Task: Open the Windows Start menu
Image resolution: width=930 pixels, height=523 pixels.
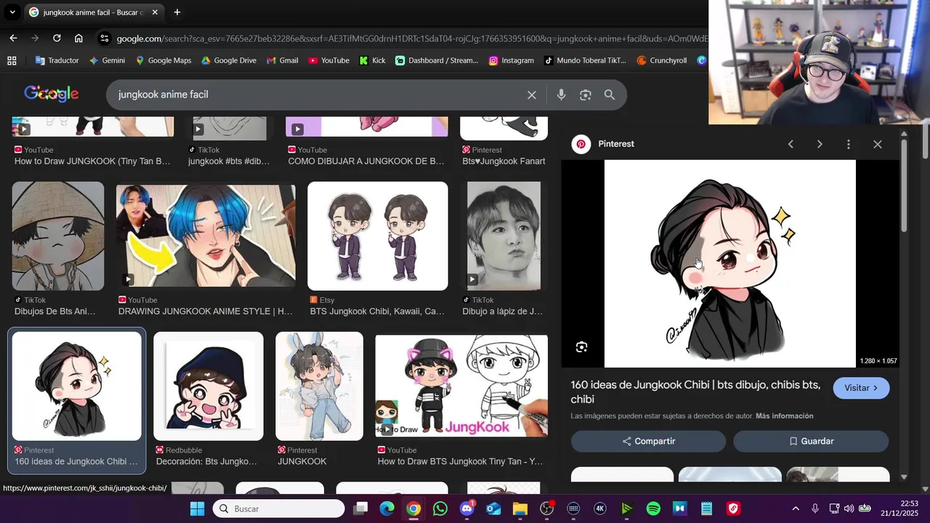Action: (x=197, y=508)
